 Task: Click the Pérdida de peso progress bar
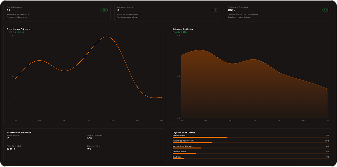pos(251,137)
